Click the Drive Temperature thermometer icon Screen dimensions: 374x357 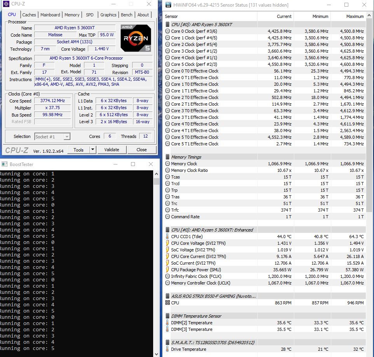(168, 349)
